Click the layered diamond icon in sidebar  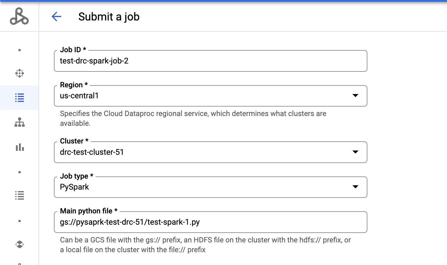point(20,244)
